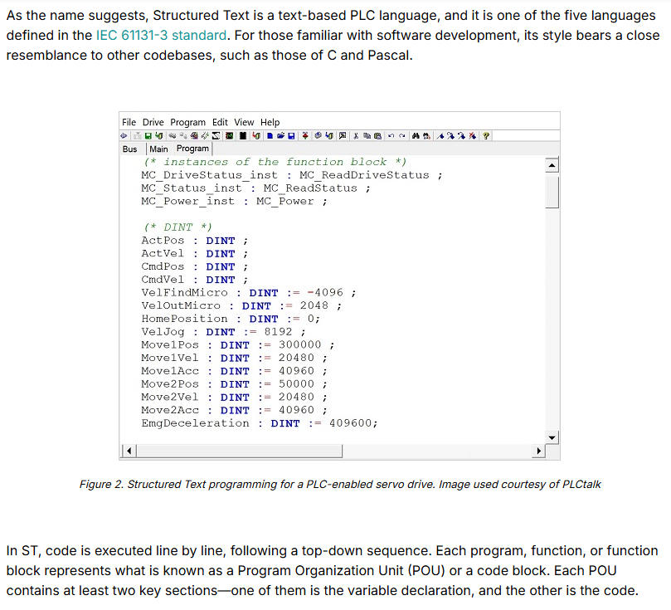
Task: Click the Open folder toolbar icon
Action: pos(280,136)
